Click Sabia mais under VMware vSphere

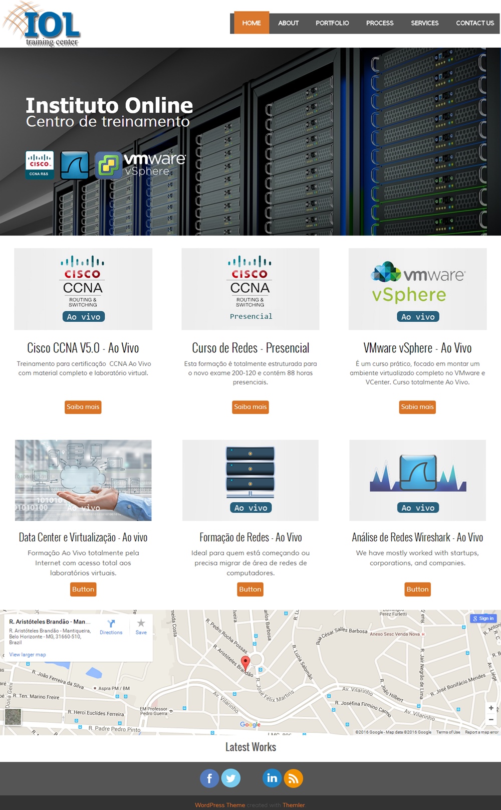click(417, 407)
